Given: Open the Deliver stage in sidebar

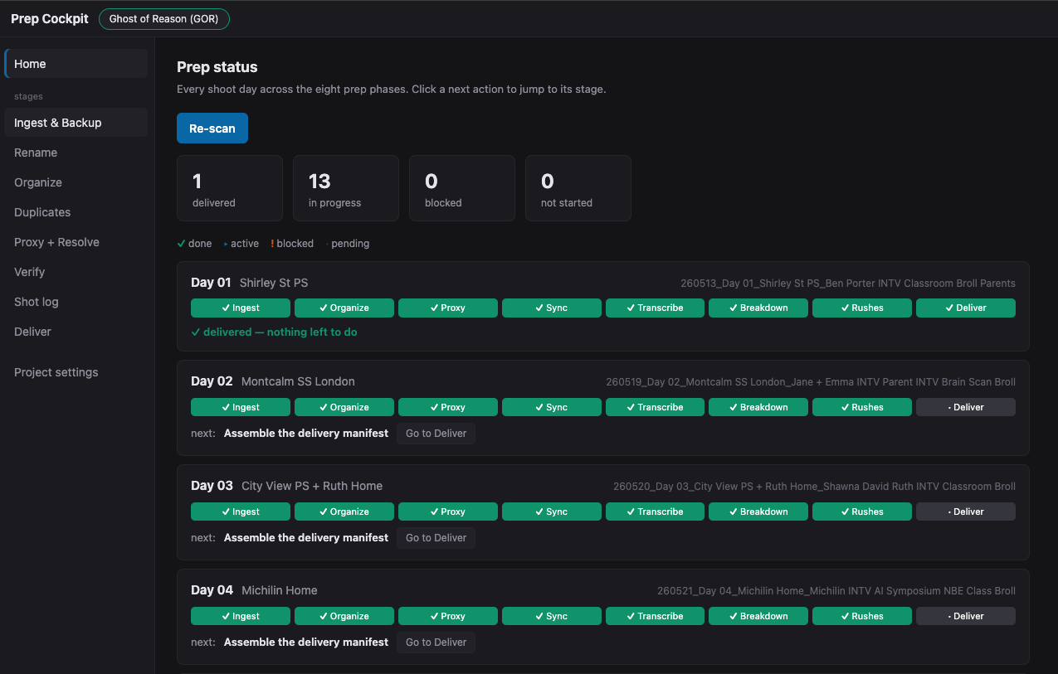Looking at the screenshot, I should [x=76, y=332].
